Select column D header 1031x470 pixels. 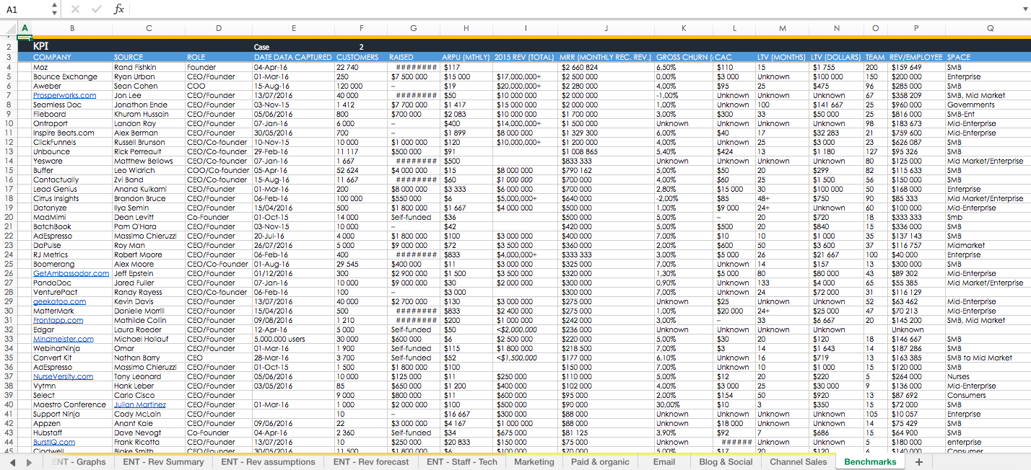[218, 28]
